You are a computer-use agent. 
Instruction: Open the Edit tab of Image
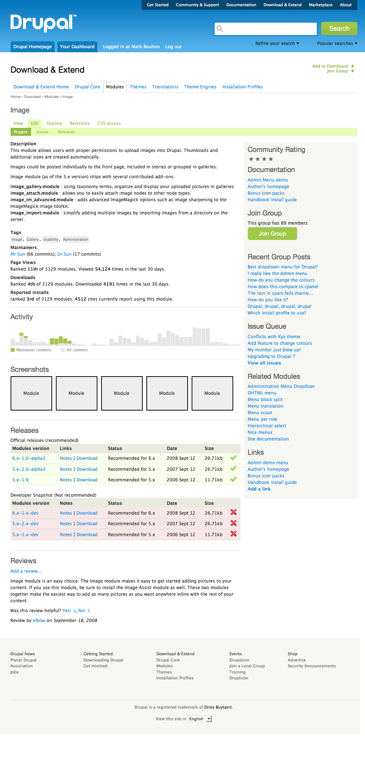coord(35,123)
